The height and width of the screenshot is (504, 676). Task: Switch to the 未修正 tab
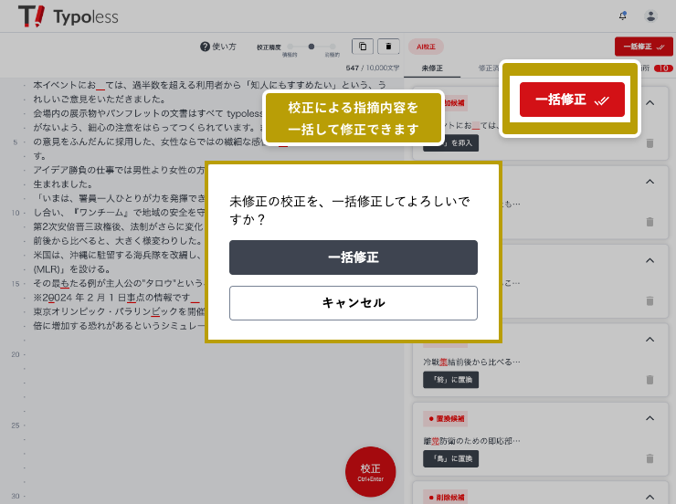[x=432, y=68]
